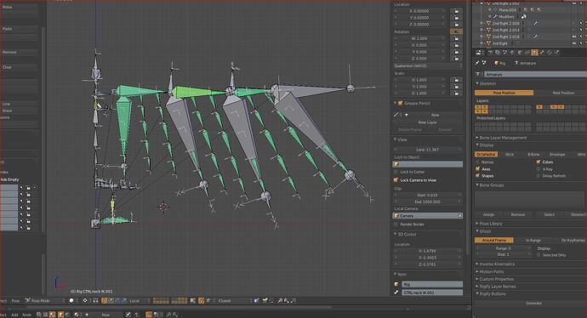This screenshot has width=587, height=318.
Task: Toggle visibility of 3rd flight in outliner
Action: coord(574,43)
